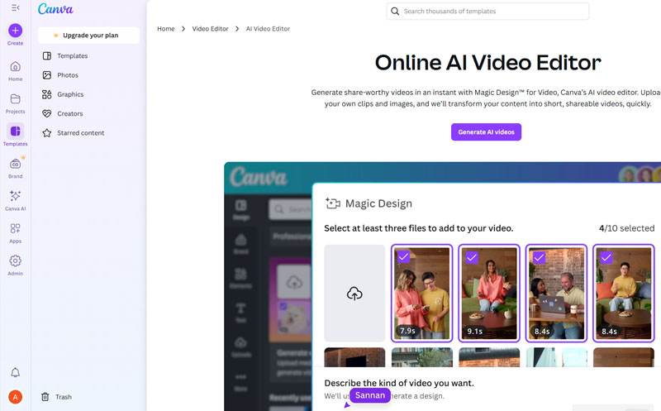Click the Starred content star icon

[x=47, y=133]
